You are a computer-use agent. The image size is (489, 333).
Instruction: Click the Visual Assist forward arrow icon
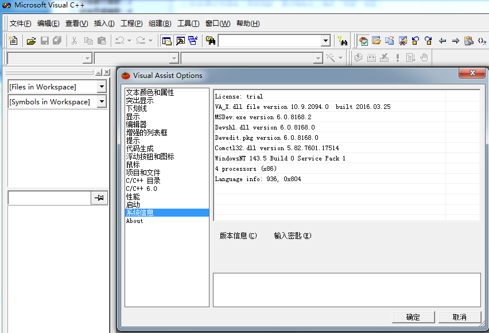456,41
